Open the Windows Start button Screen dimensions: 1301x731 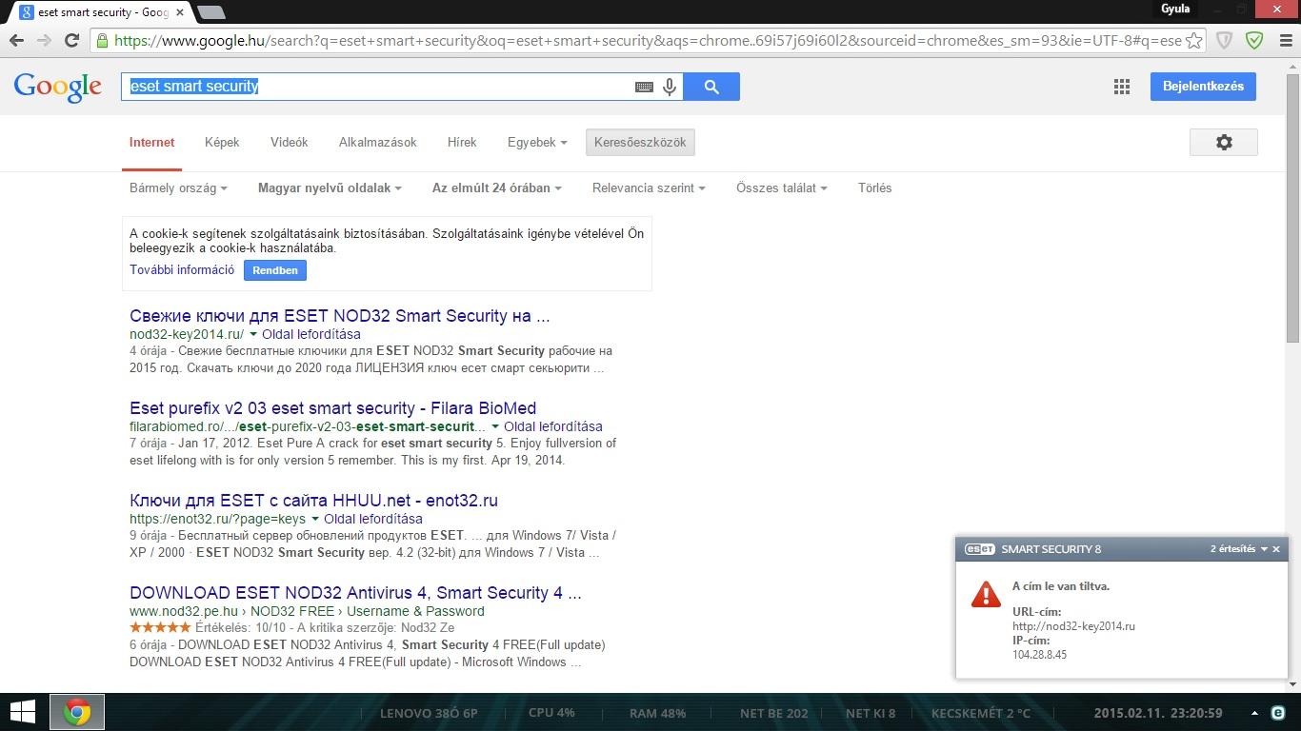click(22, 712)
